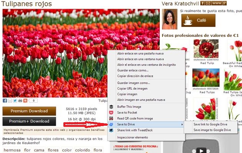Click the Premium Download button

[x=29, y=111]
